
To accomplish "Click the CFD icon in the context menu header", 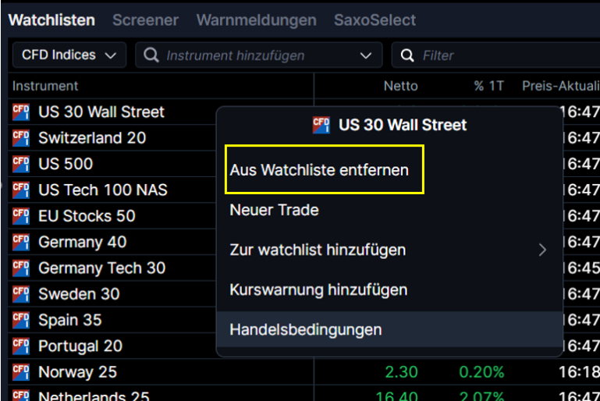I will tap(321, 125).
